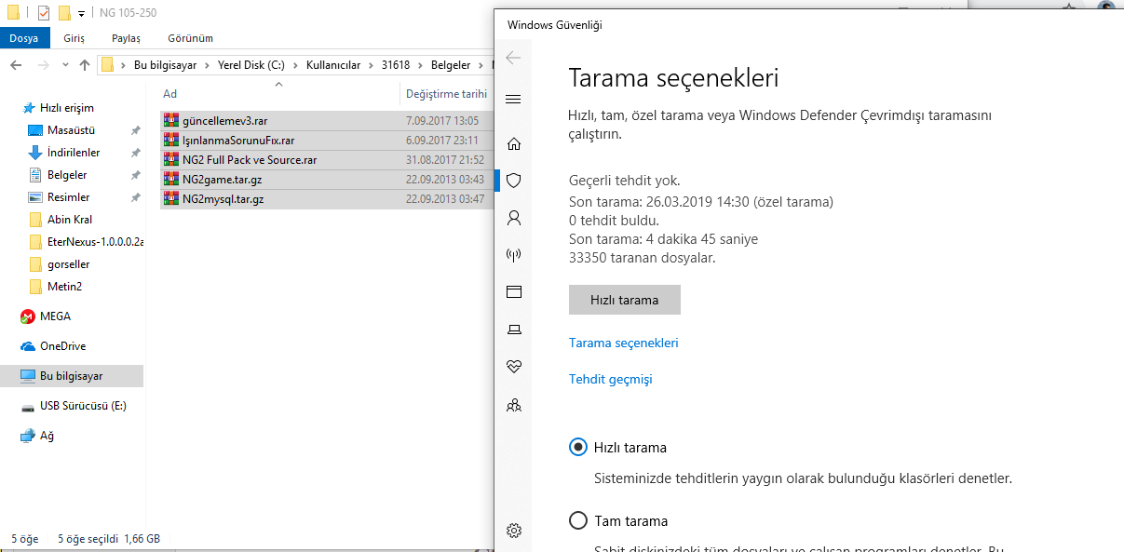Go back in File Explorer
This screenshot has height=552, width=1124.
click(x=16, y=65)
